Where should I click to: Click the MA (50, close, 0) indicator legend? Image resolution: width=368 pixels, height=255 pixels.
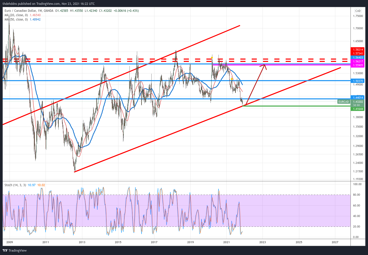pos(16,20)
